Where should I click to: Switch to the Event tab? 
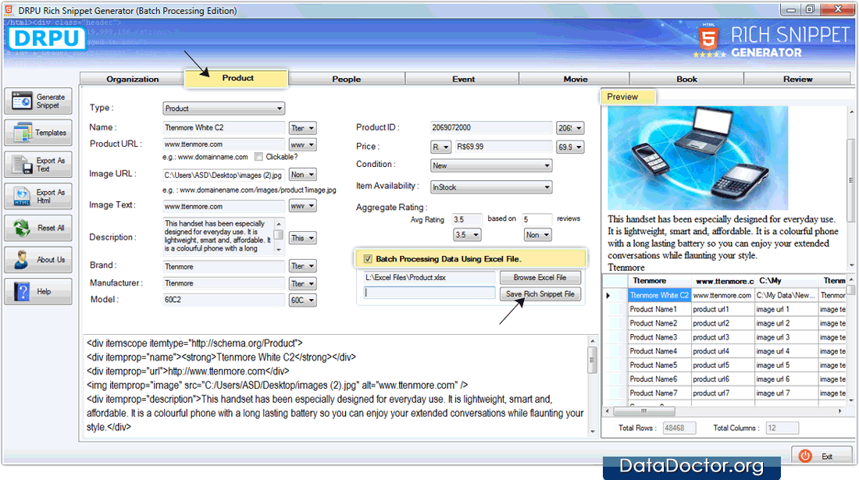pos(463,79)
